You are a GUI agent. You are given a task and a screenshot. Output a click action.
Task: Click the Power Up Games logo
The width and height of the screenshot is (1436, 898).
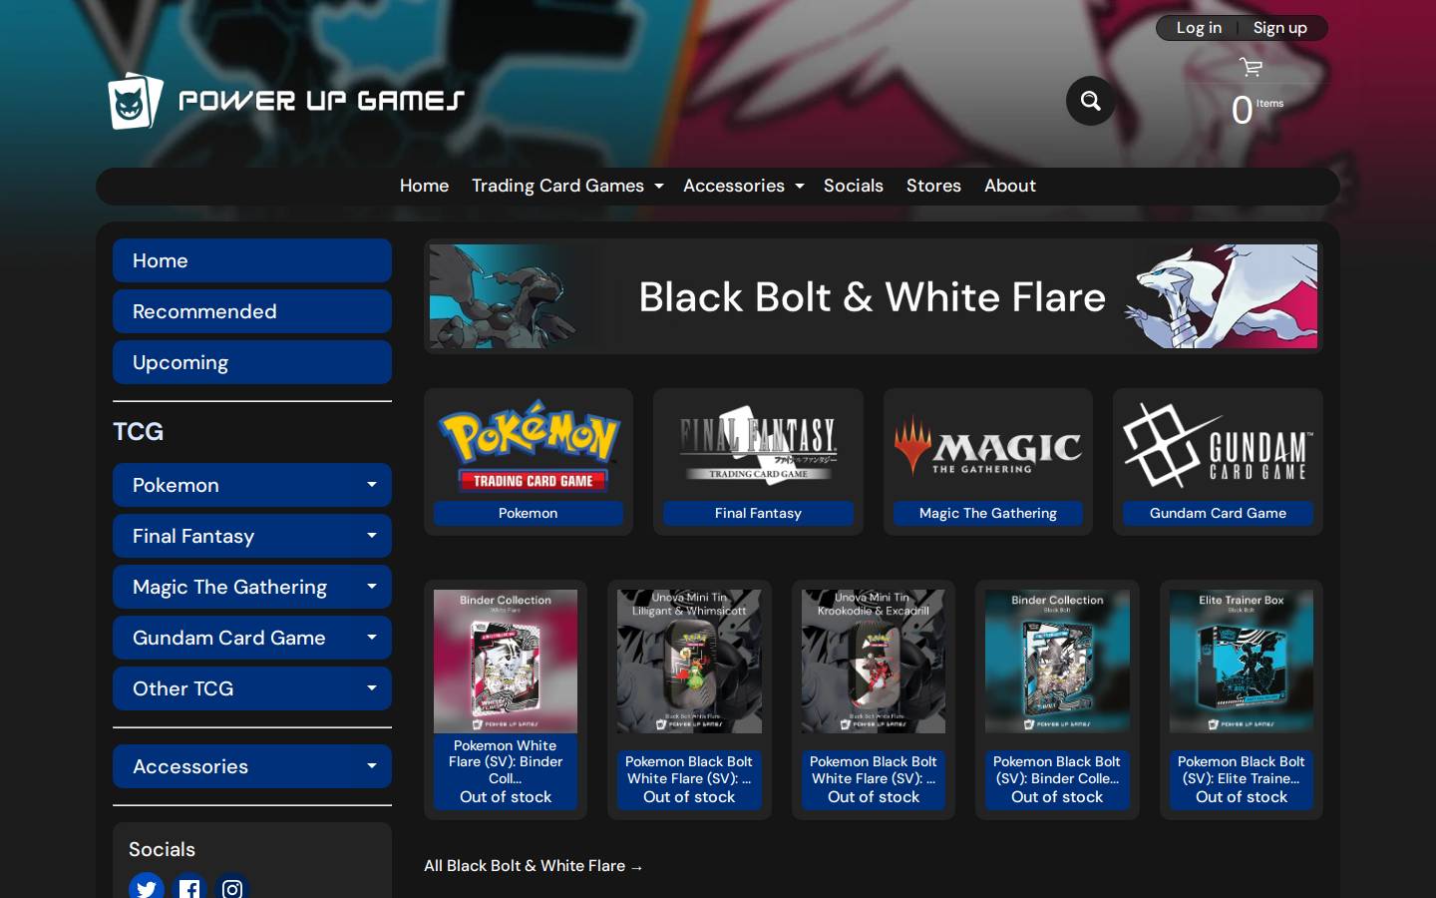[285, 101]
